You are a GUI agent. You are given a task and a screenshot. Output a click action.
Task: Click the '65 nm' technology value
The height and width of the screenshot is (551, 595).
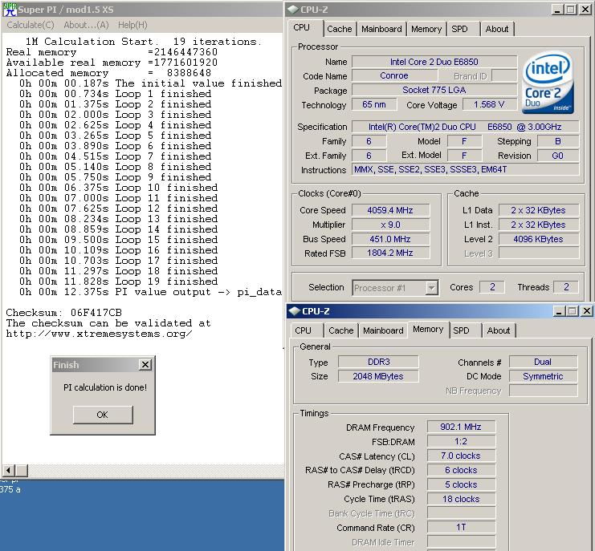click(374, 104)
